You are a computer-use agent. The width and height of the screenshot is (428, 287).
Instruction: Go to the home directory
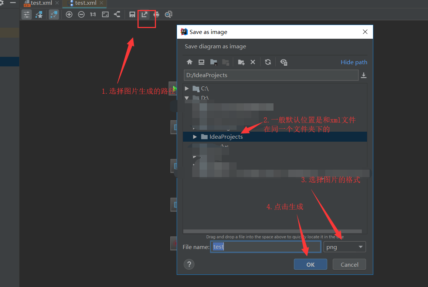[190, 62]
